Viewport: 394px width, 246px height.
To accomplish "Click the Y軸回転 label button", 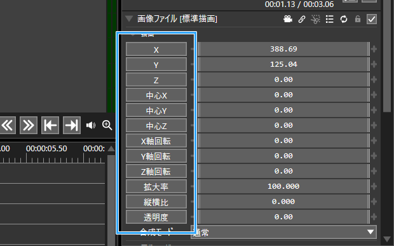I will point(156,156).
